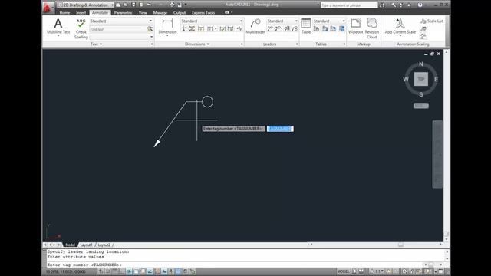This screenshot has width=491, height=276.
Task: Click the WCS button below the ViewCube
Action: (x=421, y=106)
